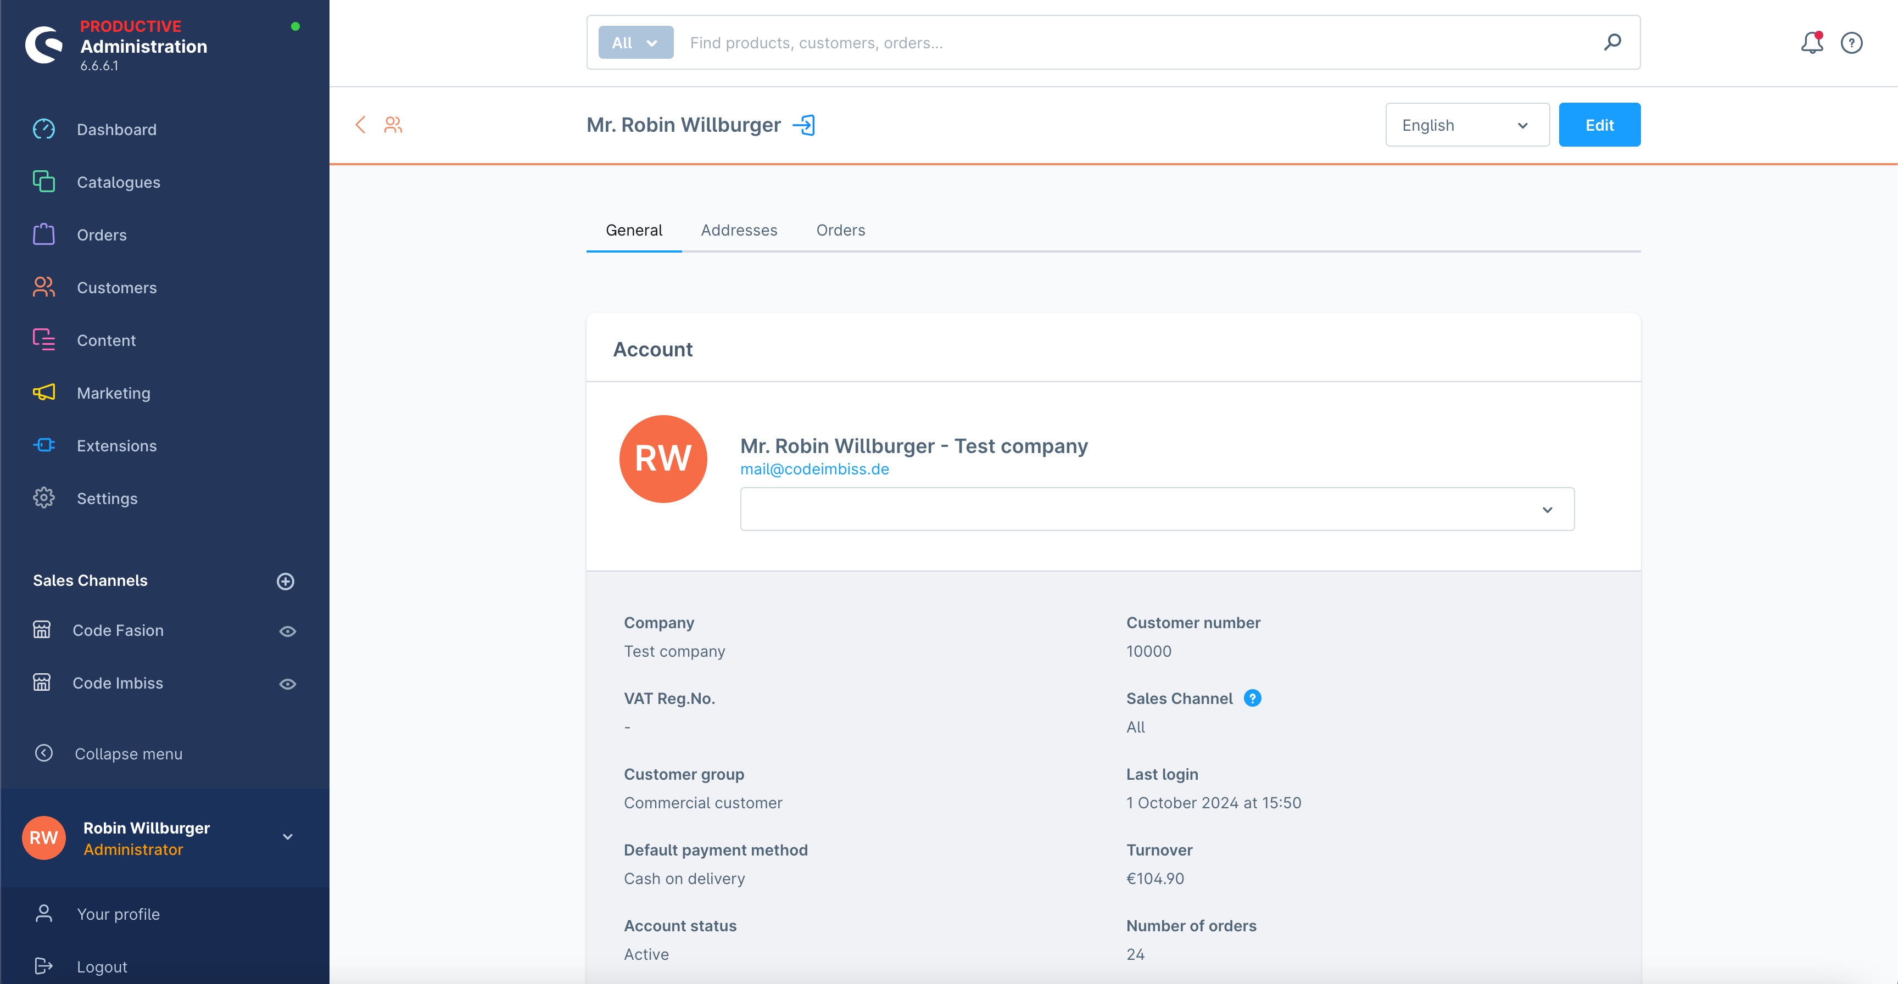This screenshot has height=984, width=1898.
Task: Click the RW user avatar in sidebar
Action: pyautogui.click(x=43, y=837)
